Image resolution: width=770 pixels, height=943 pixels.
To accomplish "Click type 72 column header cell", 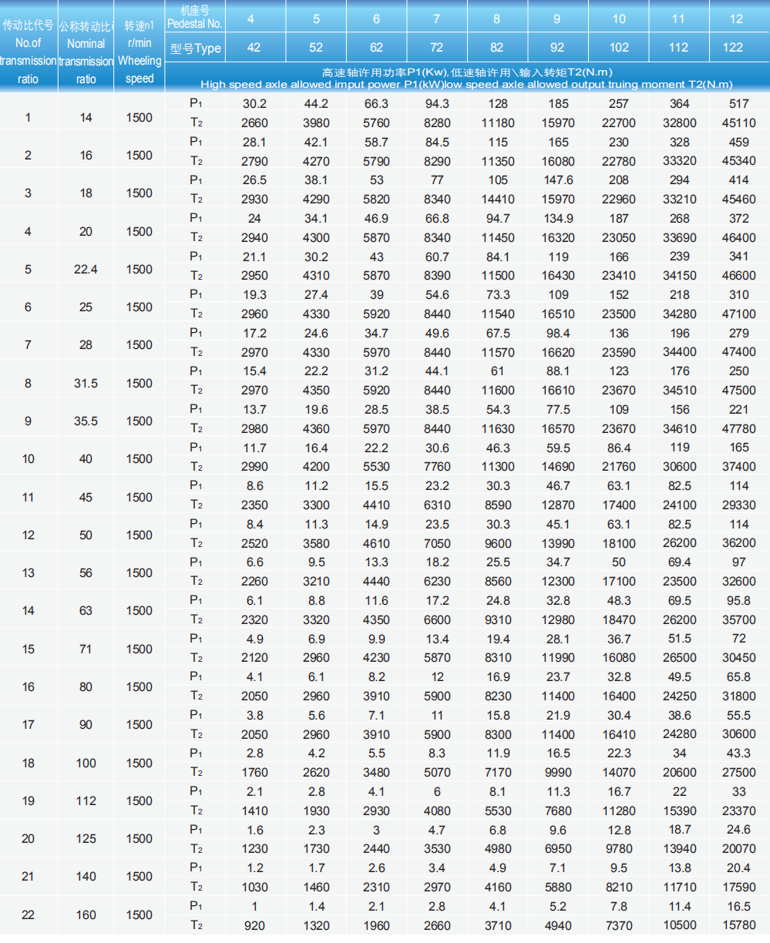I will coord(436,48).
